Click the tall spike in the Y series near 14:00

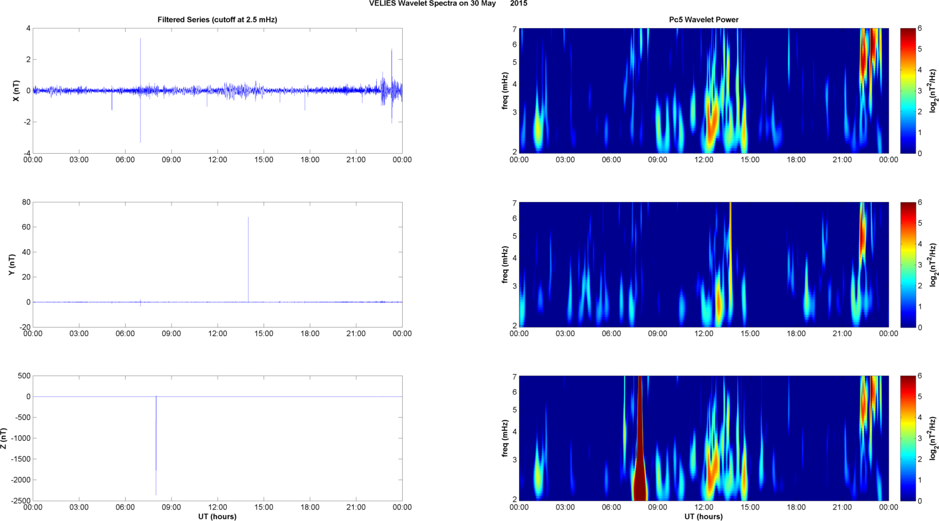tap(248, 259)
